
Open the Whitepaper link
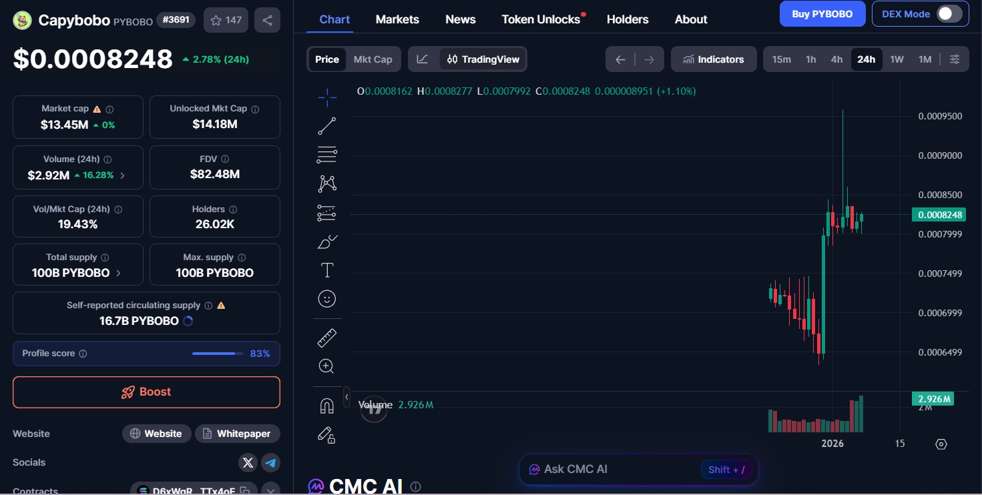tap(238, 434)
